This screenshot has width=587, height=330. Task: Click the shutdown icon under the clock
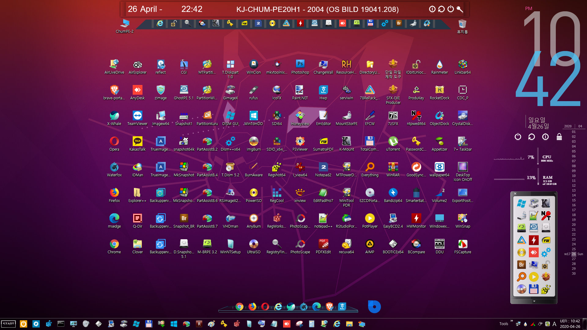(x=518, y=137)
